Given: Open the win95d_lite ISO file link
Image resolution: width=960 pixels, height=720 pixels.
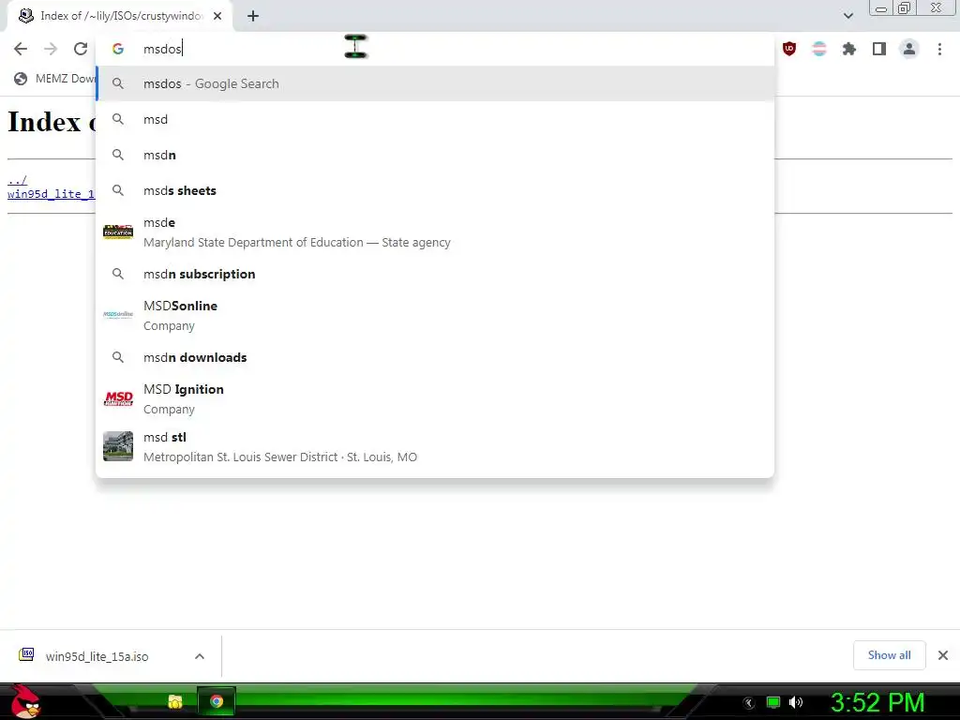Looking at the screenshot, I should [51, 193].
